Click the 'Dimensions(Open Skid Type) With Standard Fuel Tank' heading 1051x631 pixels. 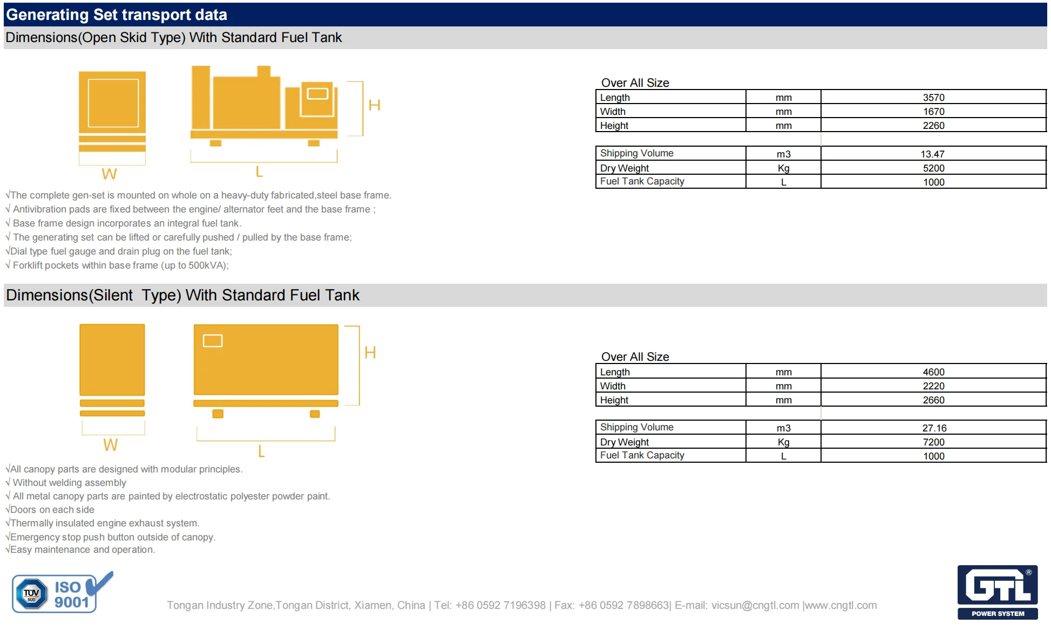coord(173,37)
